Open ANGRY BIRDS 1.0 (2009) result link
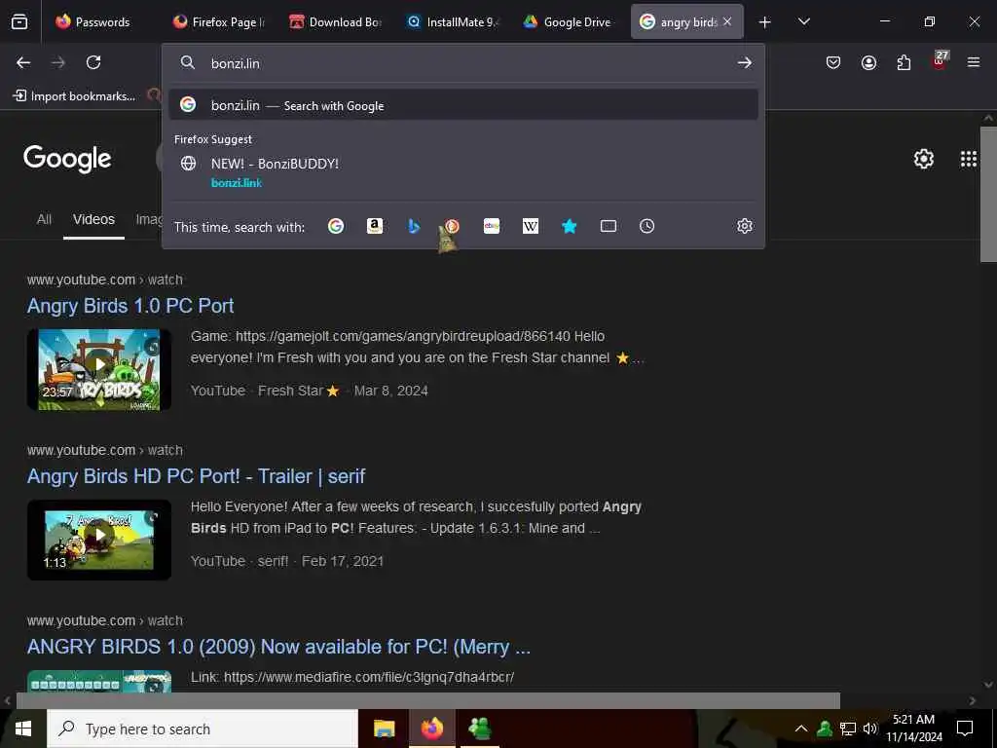The width and height of the screenshot is (997, 748). 278,647
